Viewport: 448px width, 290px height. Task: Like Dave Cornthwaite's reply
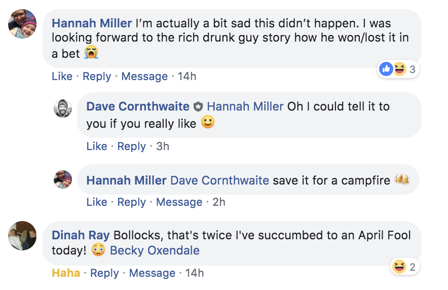click(x=97, y=147)
